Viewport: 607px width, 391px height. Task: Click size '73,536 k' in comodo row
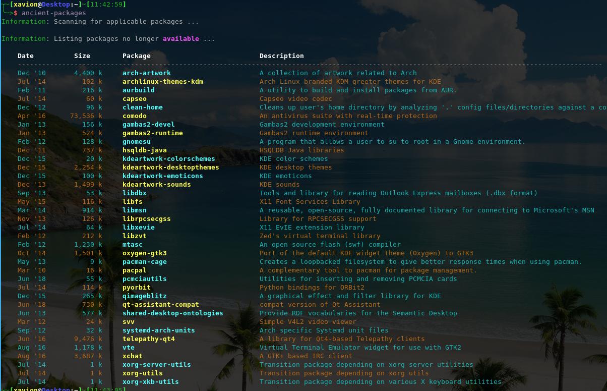[86, 116]
